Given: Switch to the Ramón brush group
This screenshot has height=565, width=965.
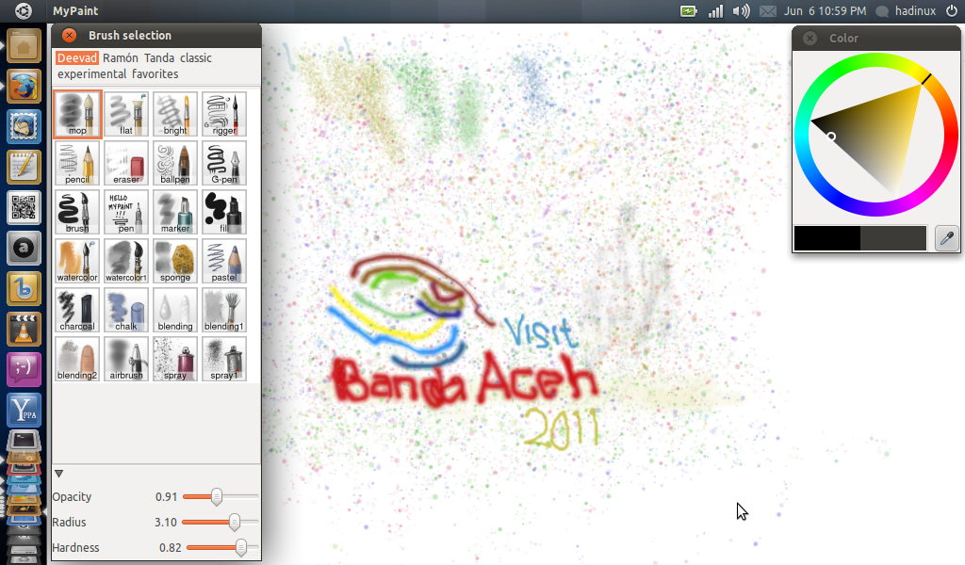Looking at the screenshot, I should tap(120, 57).
